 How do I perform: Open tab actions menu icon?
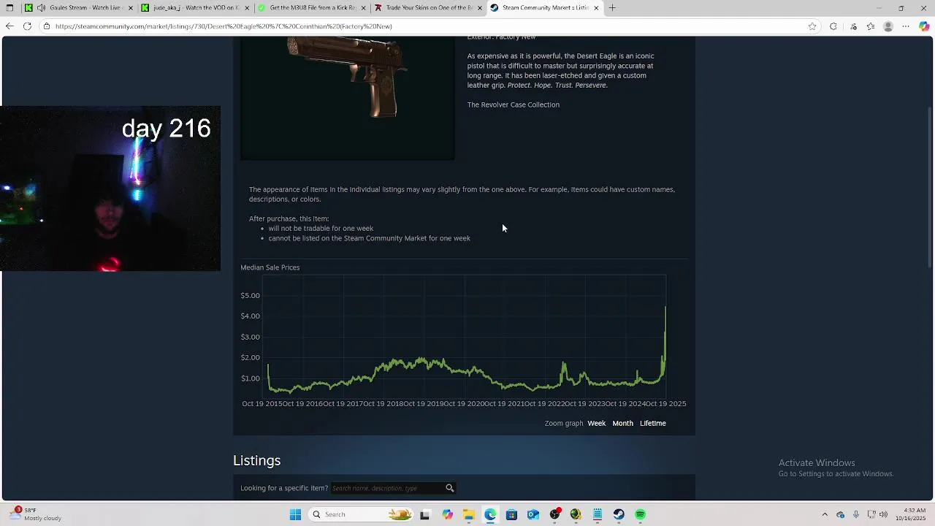click(x=9, y=8)
